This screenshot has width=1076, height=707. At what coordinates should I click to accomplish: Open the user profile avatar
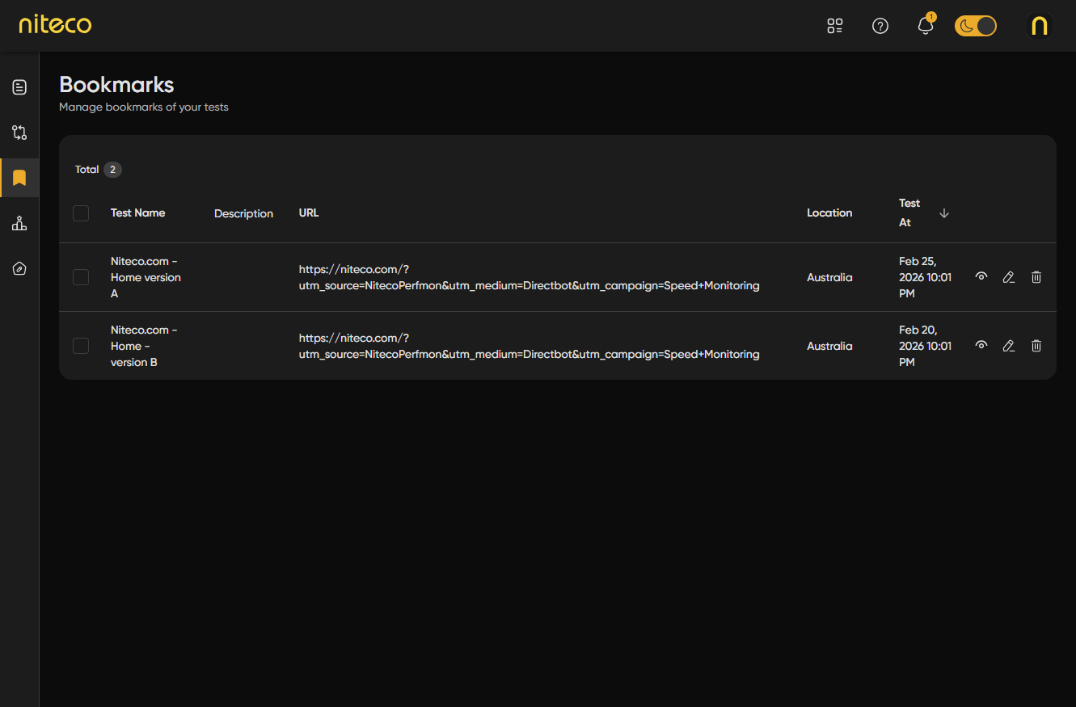coord(1040,26)
